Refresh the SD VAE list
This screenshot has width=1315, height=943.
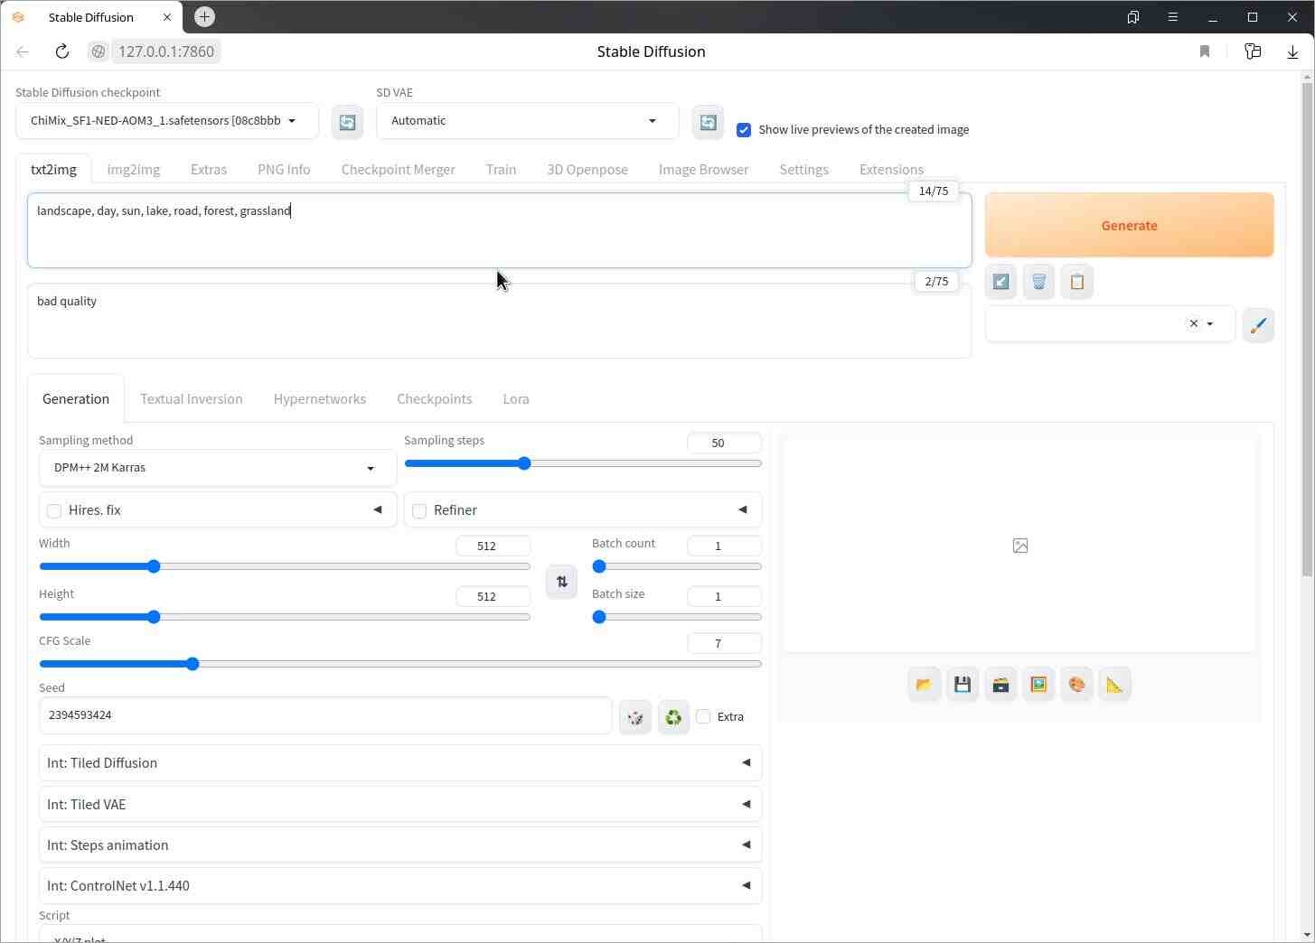click(708, 122)
